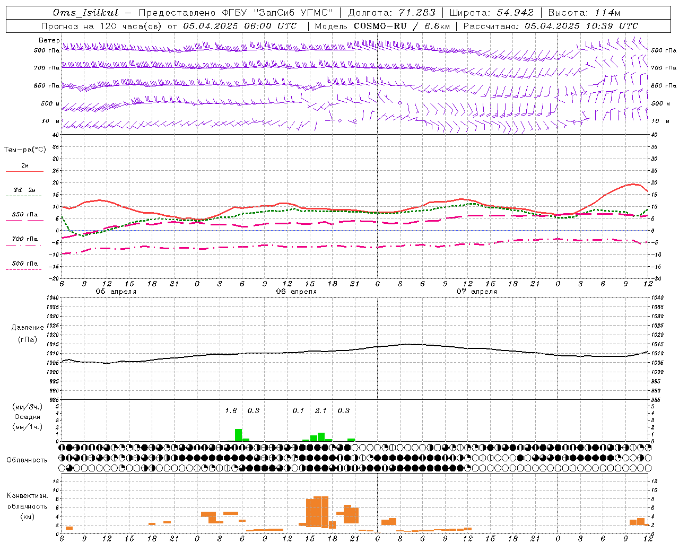Click the 10 м wind level label on left

coord(51,121)
